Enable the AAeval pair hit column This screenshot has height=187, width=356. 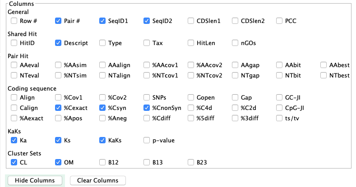pyautogui.click(x=14, y=65)
